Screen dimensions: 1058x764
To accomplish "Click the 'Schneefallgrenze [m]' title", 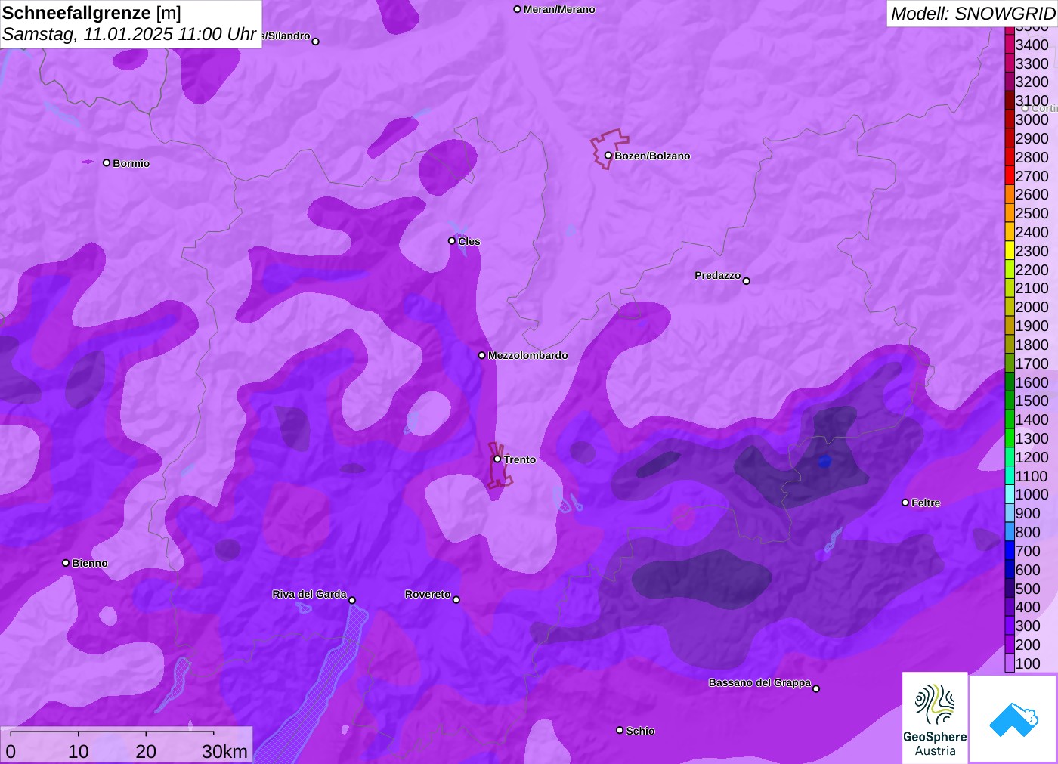I will tap(91, 13).
